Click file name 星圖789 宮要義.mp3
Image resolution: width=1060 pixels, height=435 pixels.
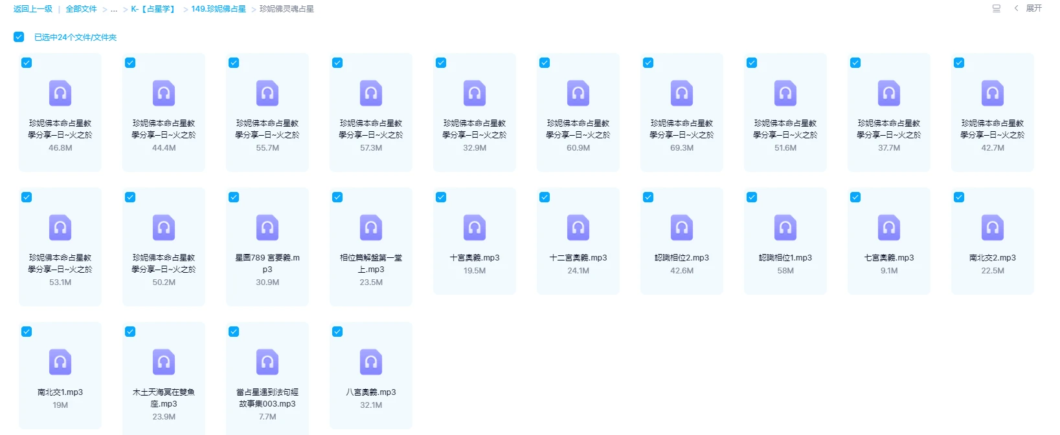click(x=267, y=263)
